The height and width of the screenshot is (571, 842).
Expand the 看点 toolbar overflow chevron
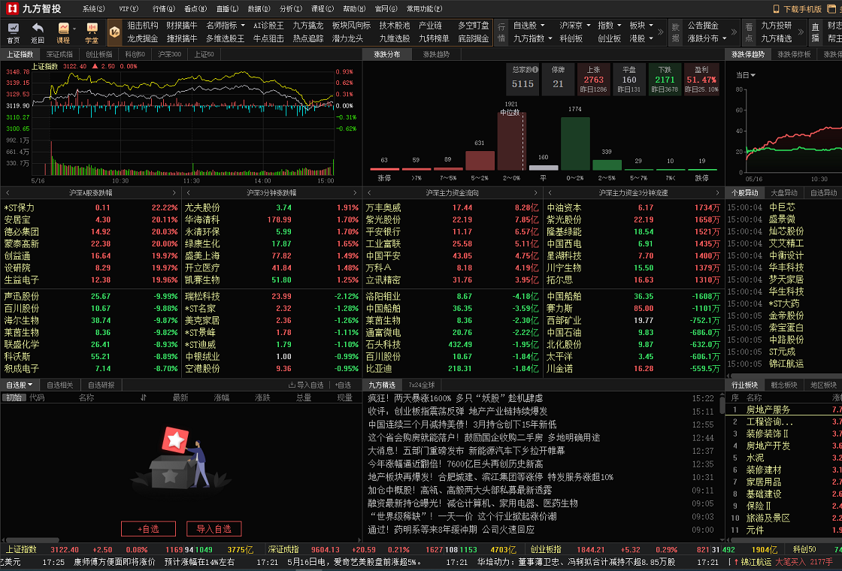point(801,32)
